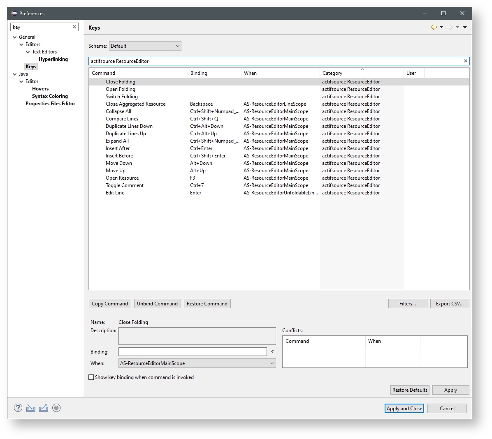492x439 pixels.
Task: Click the Back navigation arrow icon
Action: [x=434, y=27]
